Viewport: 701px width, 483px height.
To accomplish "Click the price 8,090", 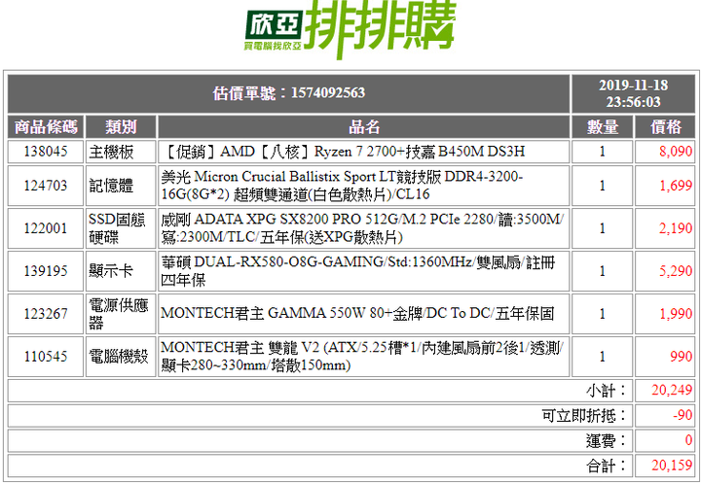I will pyautogui.click(x=665, y=152).
